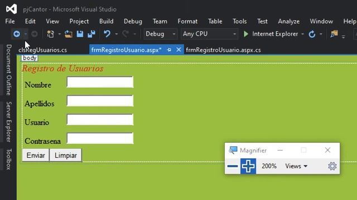The width and height of the screenshot is (357, 200).
Task: Open the Server Explorer side panel
Action: (x=8, y=122)
